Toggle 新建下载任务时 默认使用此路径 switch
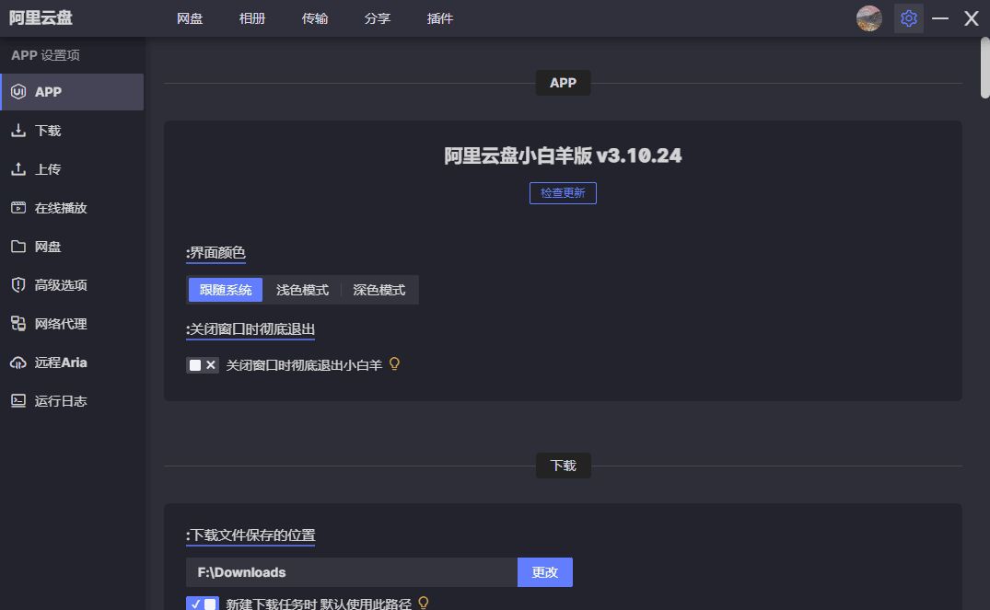Viewport: 990px width, 610px height. click(x=202, y=604)
